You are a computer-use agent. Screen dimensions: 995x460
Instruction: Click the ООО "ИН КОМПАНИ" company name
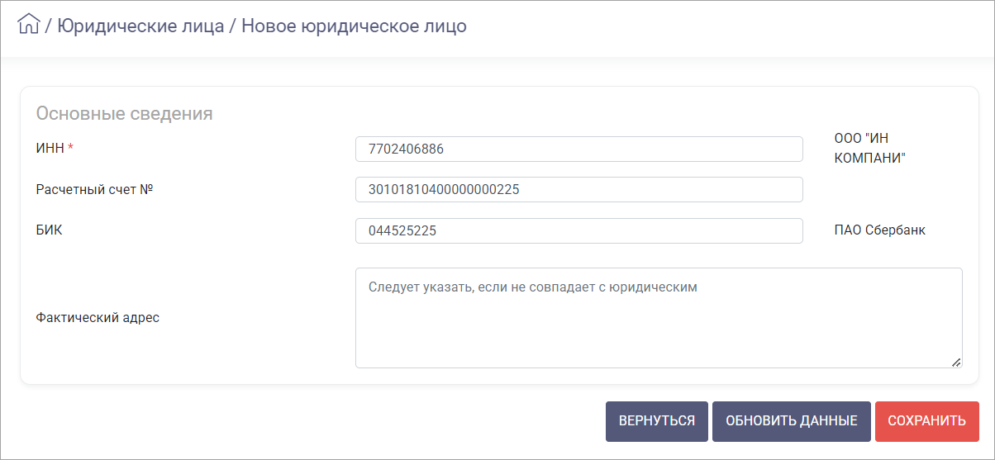tap(870, 149)
